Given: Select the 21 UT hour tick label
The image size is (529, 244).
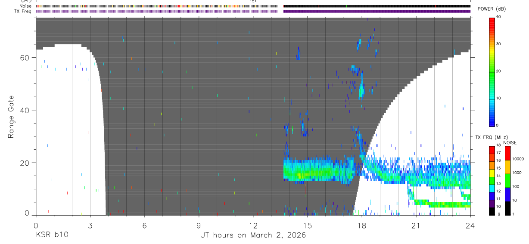Looking at the screenshot, I should pos(416,225).
